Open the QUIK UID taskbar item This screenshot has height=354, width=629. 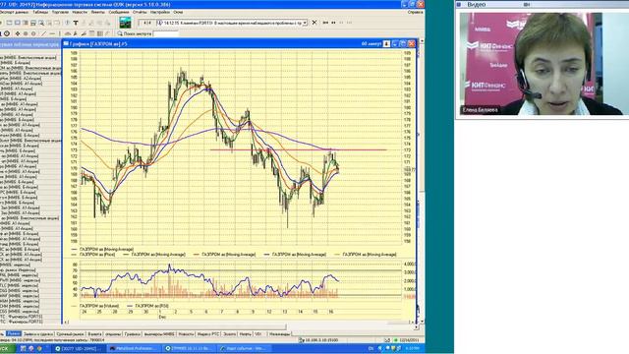[x=79, y=348]
